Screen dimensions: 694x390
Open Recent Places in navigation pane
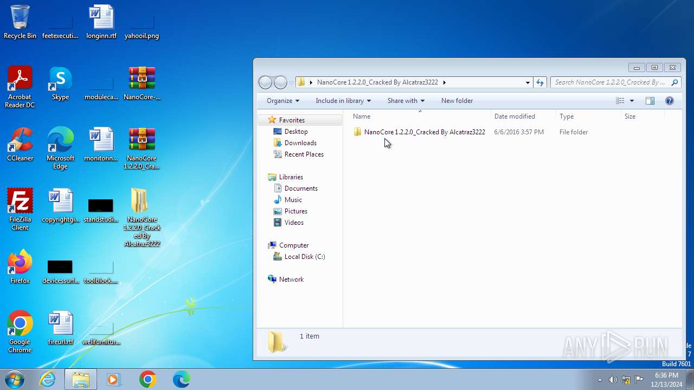[304, 154]
